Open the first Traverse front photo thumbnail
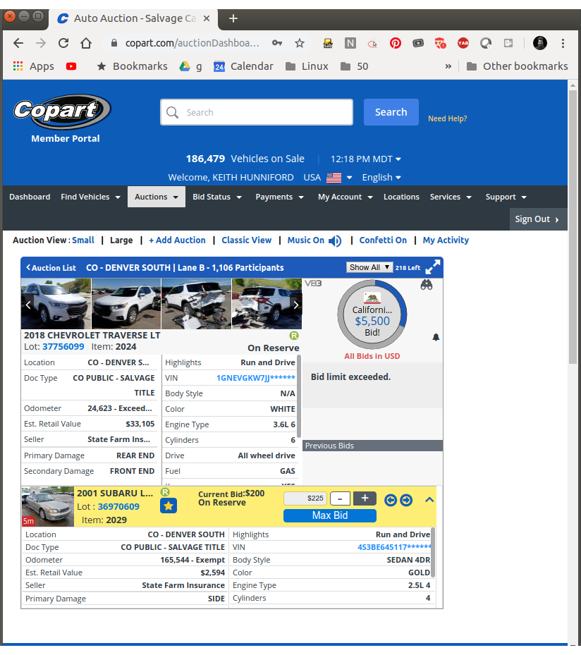Screen dimensions: 581x655 pyautogui.click(x=56, y=304)
